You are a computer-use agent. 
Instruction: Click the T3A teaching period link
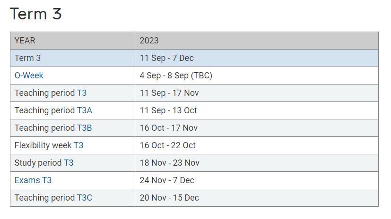(85, 110)
